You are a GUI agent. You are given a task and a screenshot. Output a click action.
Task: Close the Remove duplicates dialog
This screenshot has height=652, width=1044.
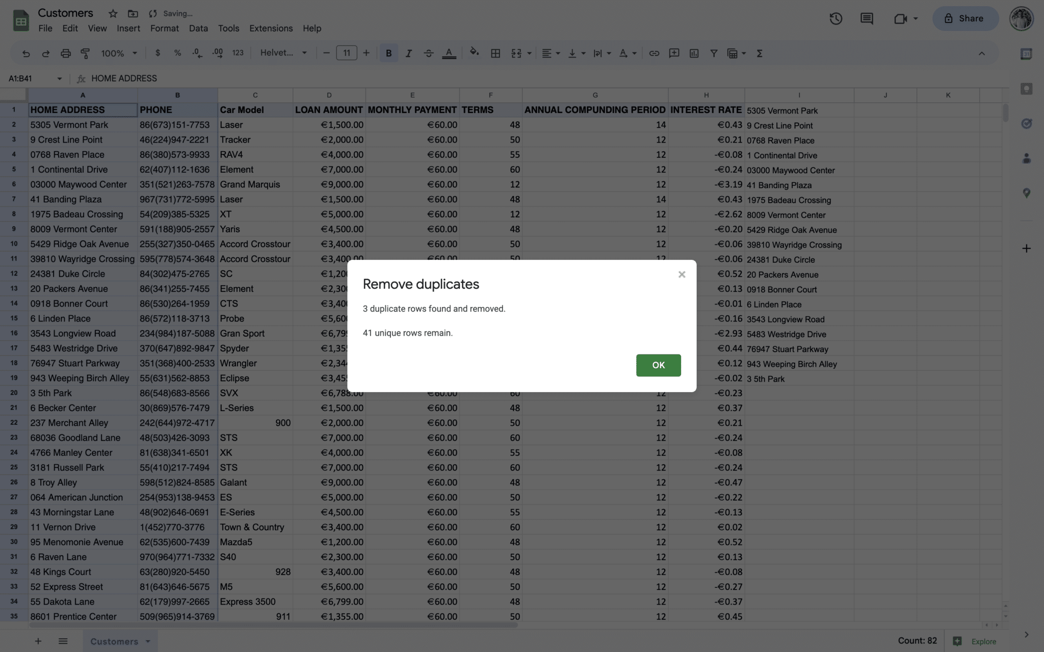click(682, 275)
